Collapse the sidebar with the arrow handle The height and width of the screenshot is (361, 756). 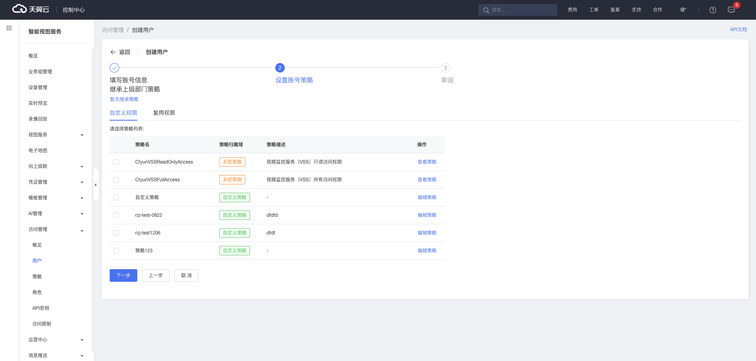tap(95, 185)
